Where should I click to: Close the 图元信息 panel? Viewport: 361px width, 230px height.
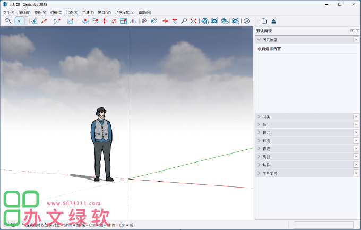[356, 40]
